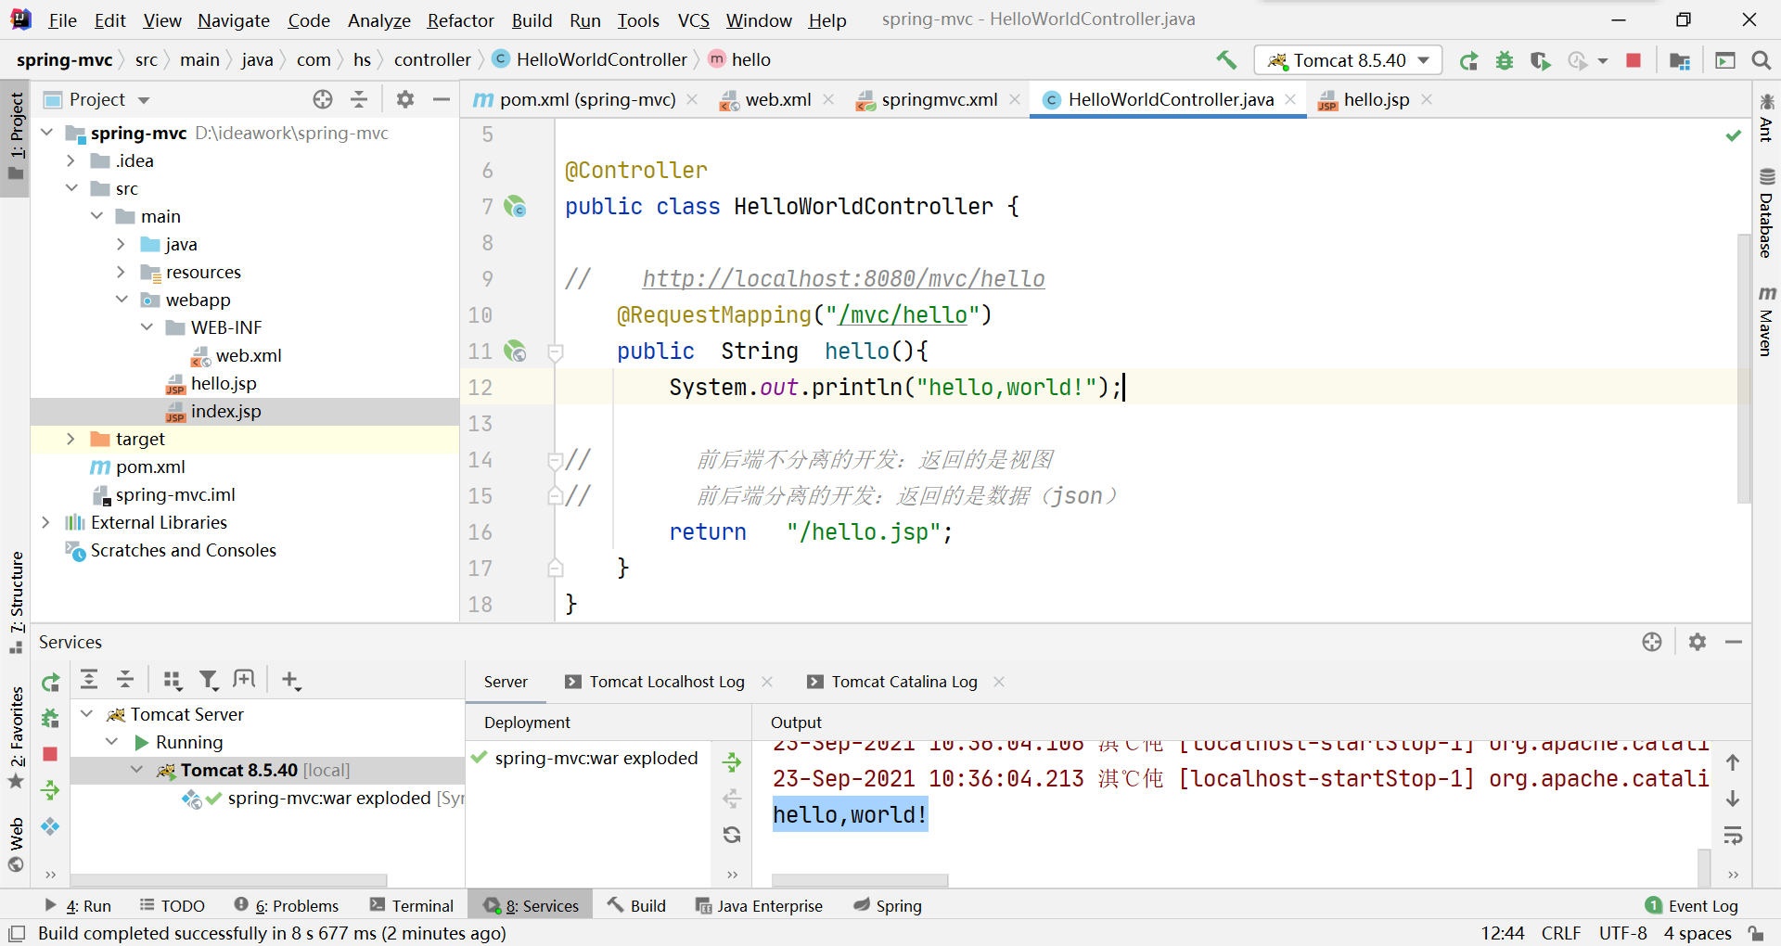
Task: Start debug with the bug icon
Action: (1505, 60)
